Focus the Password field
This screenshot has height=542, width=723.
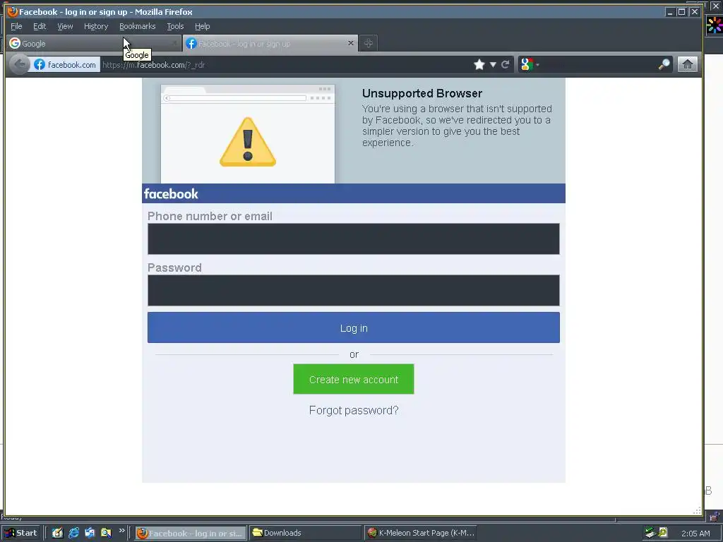click(353, 290)
